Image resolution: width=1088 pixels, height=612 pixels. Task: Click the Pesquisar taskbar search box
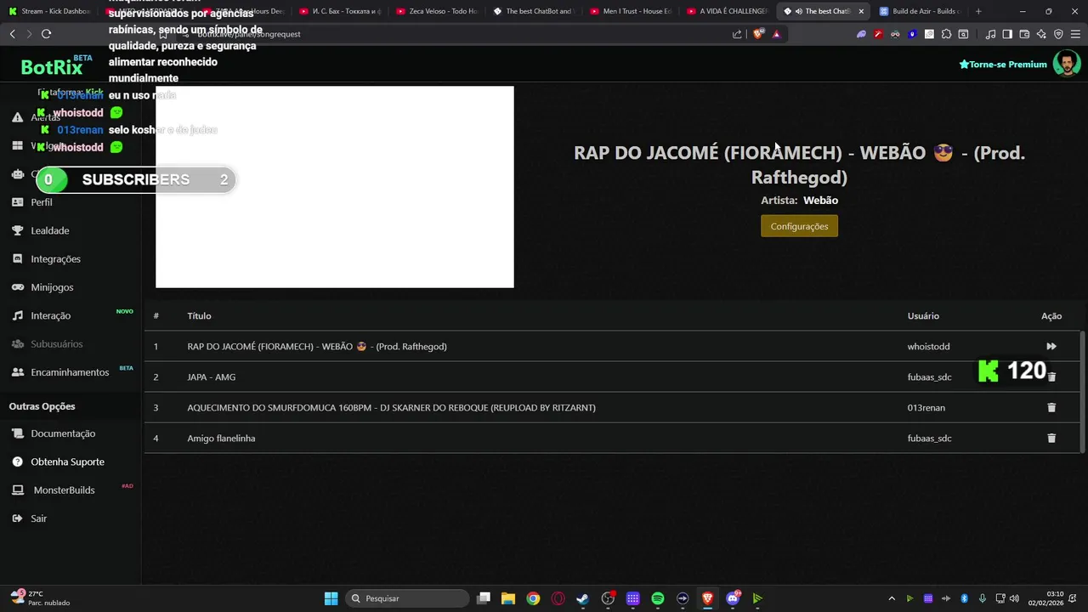point(408,598)
